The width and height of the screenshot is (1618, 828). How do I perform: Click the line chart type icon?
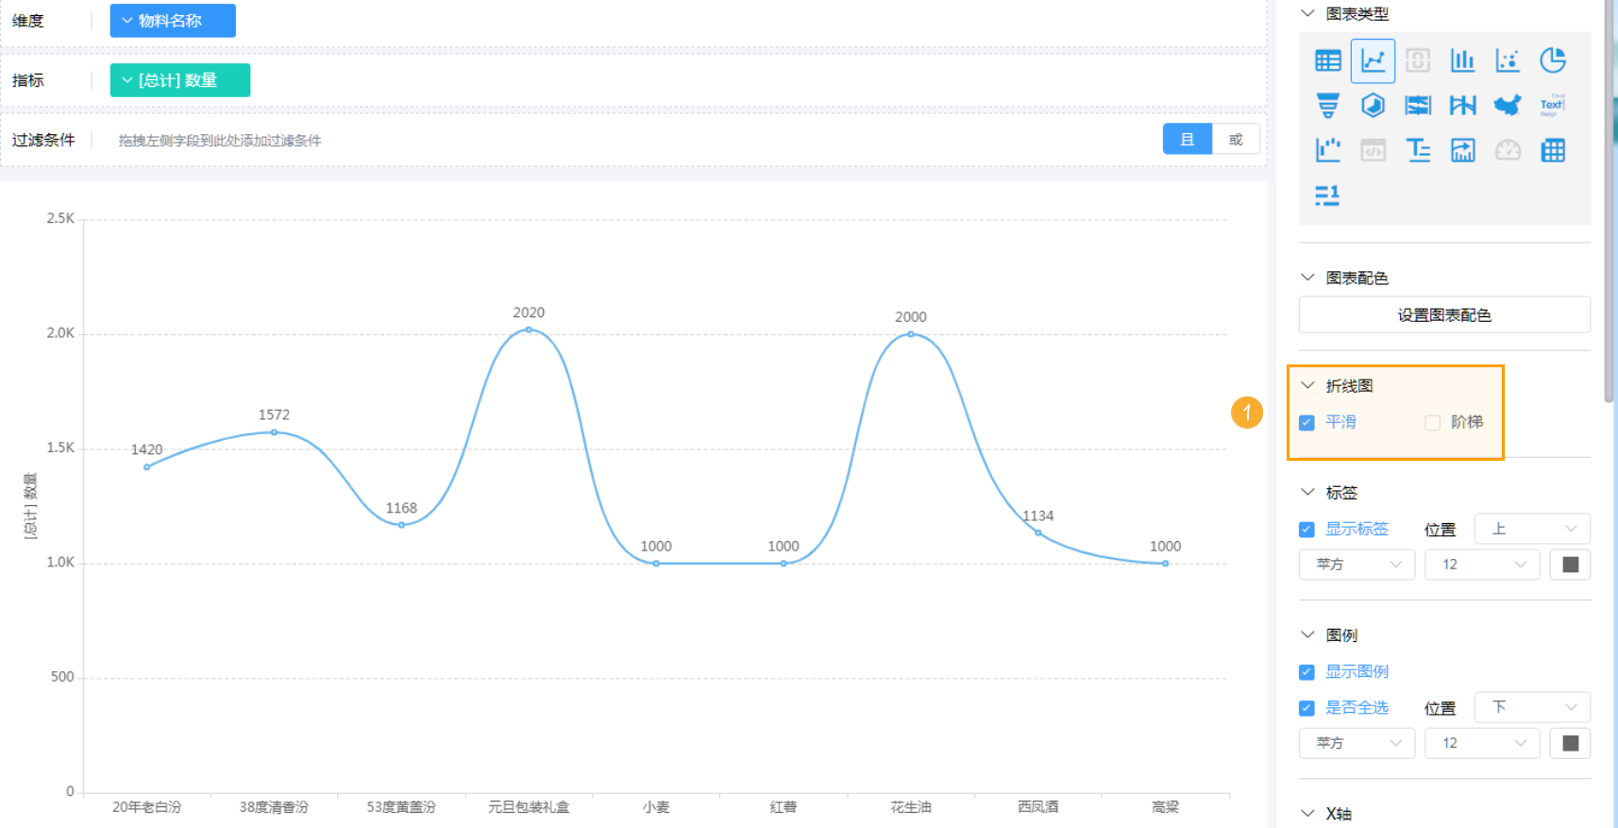tap(1373, 60)
